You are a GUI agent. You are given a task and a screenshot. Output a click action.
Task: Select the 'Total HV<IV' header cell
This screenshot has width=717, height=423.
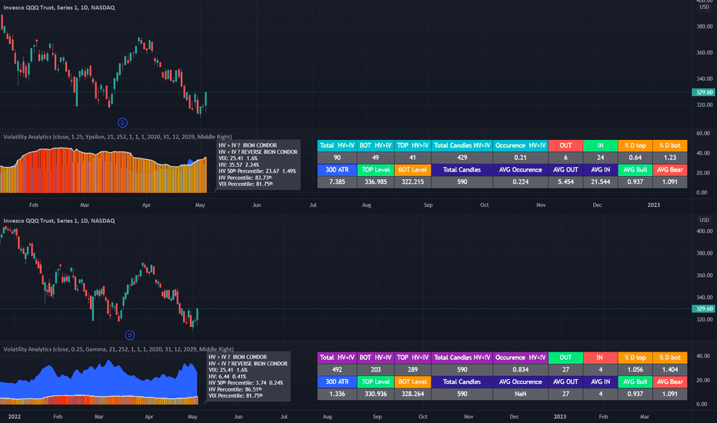[337, 358]
